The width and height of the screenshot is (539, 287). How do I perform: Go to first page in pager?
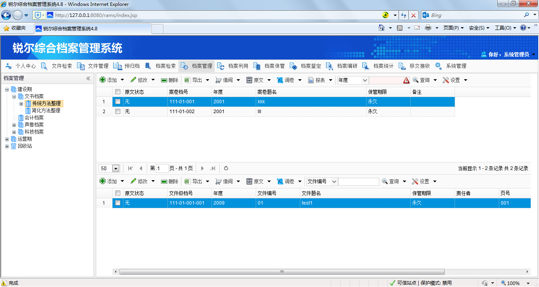pyautogui.click(x=131, y=168)
